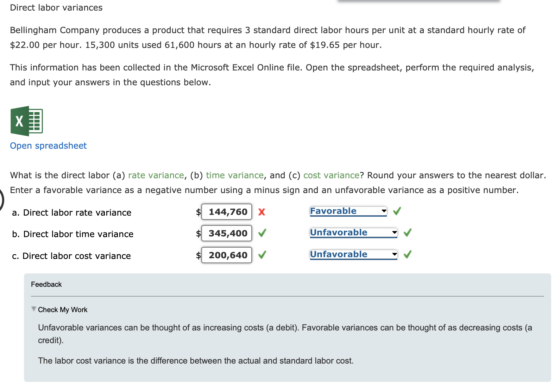This screenshot has height=384, width=554.
Task: Click checkmark next to cost variance Unfavorable dropdown
Action: pos(408,254)
